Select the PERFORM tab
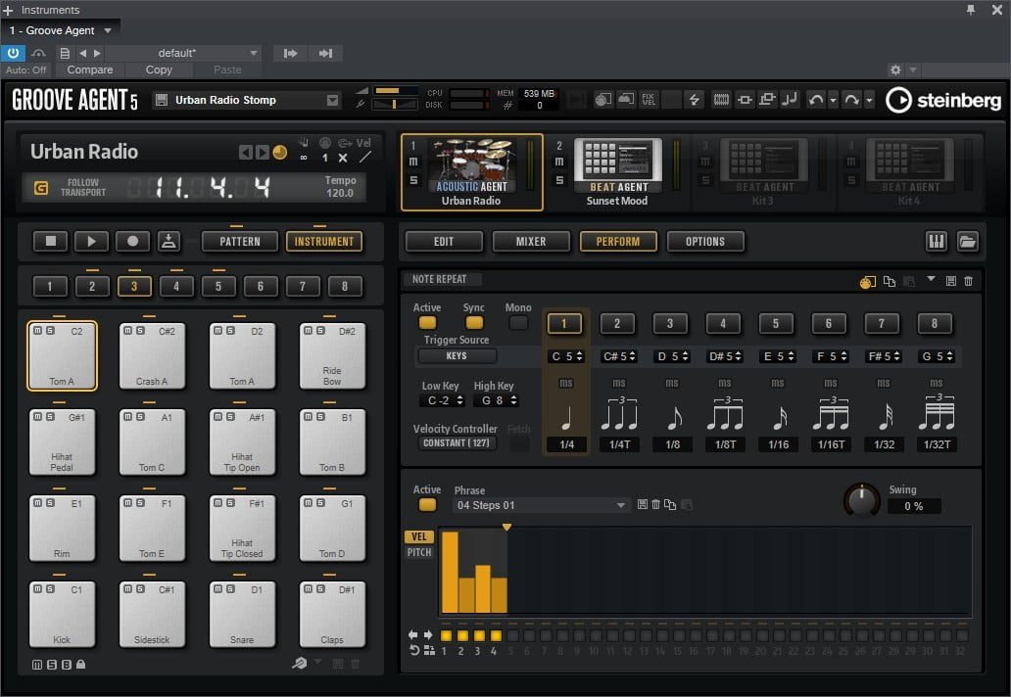 [x=618, y=242]
